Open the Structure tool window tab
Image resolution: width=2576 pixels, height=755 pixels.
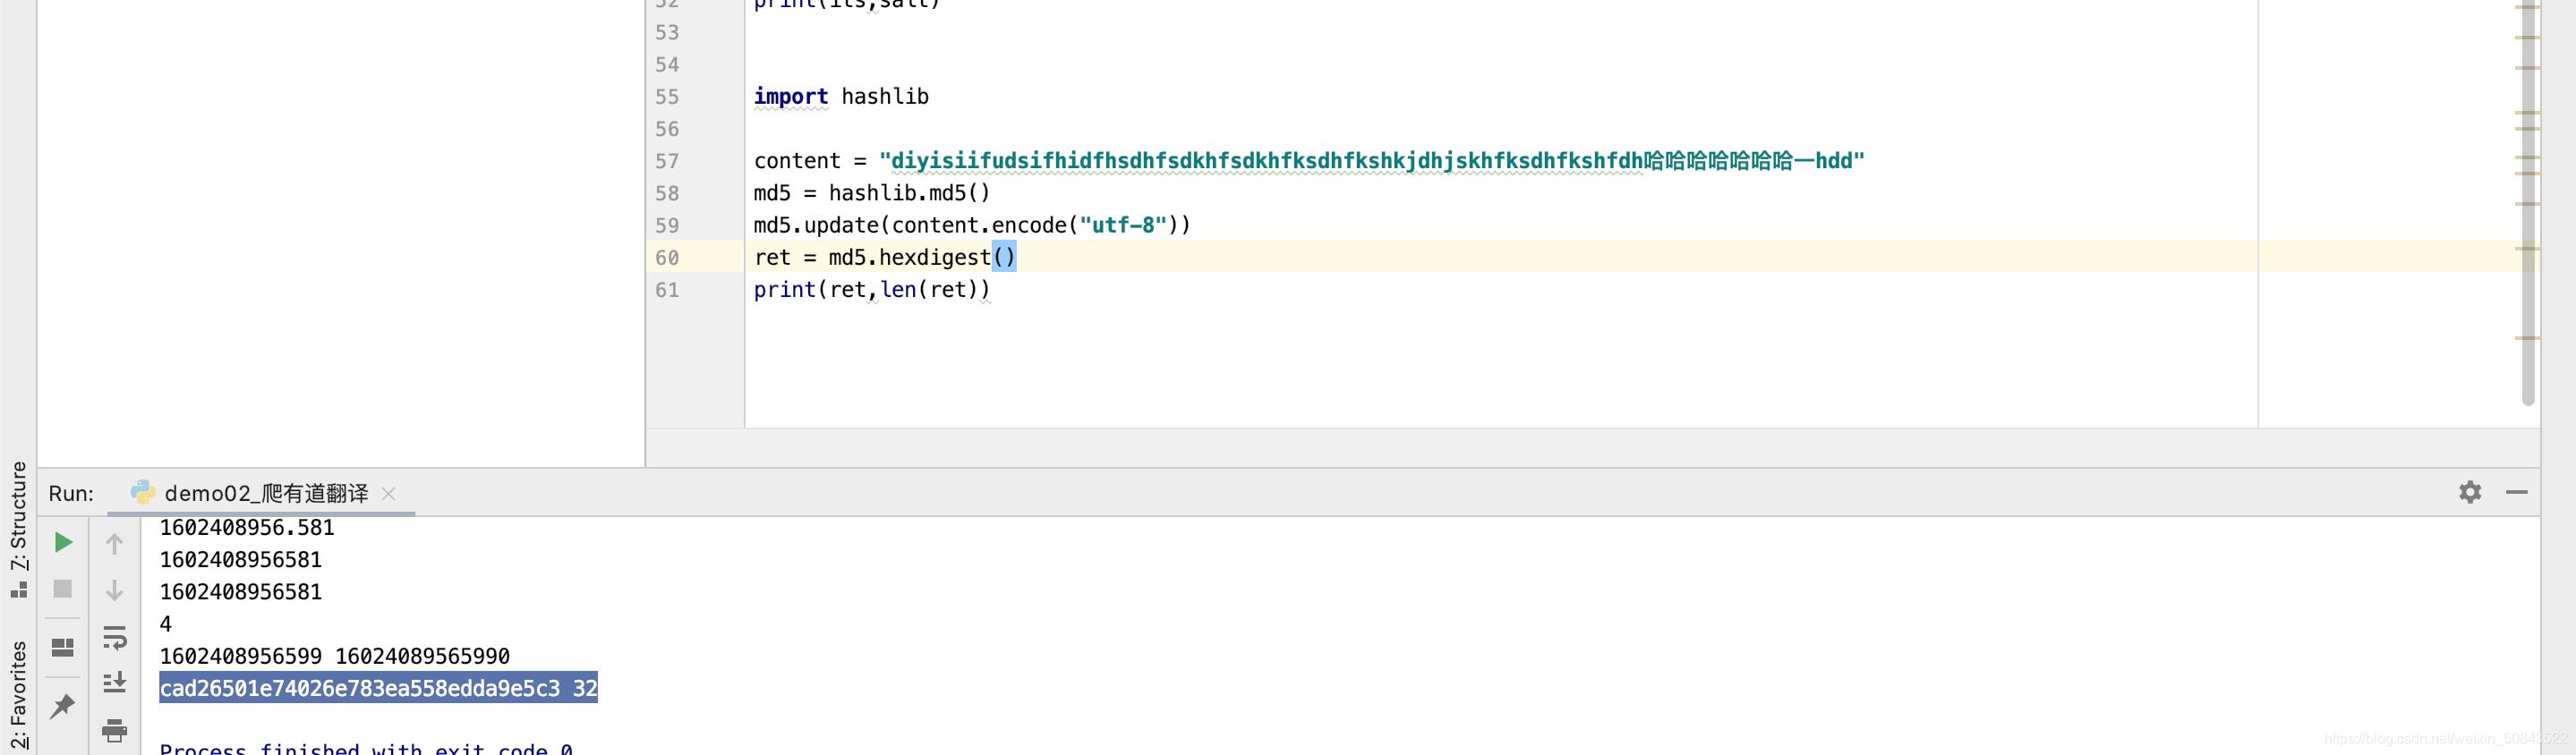point(18,529)
